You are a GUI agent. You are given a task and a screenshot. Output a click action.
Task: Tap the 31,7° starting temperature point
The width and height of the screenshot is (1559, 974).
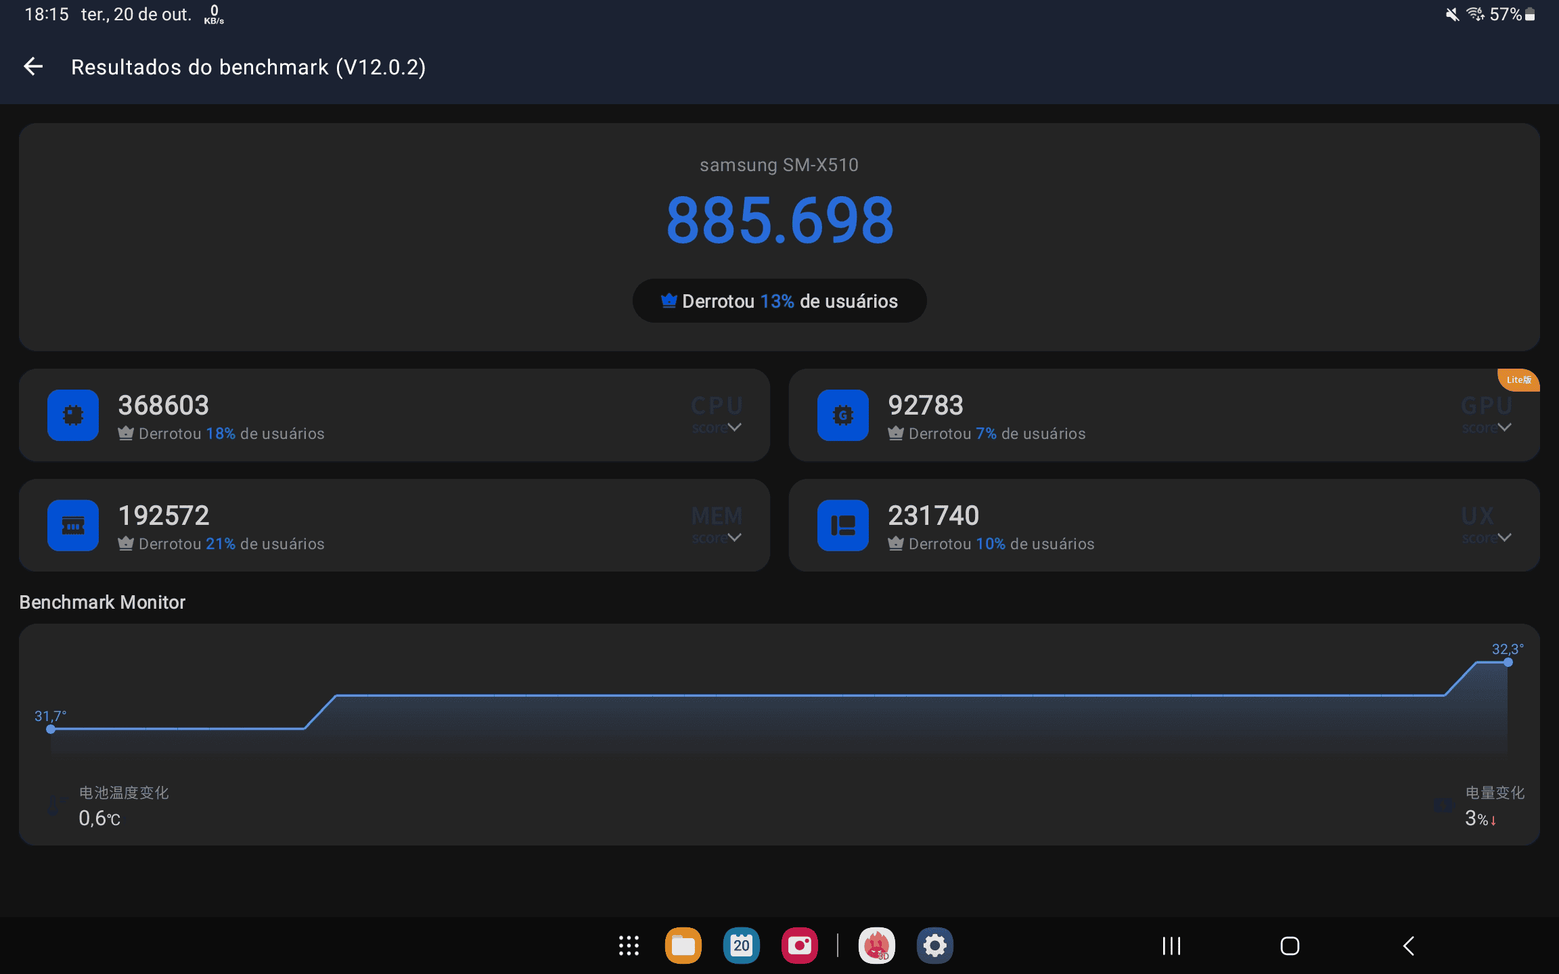[x=51, y=728]
